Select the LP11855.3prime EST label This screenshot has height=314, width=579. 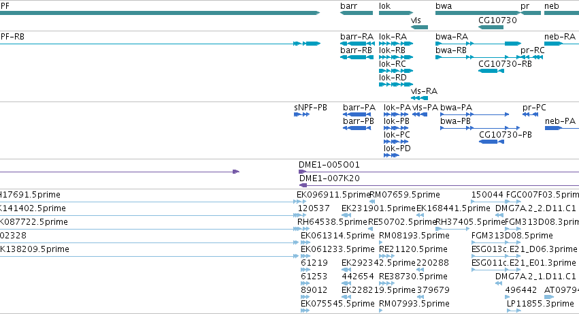click(540, 304)
